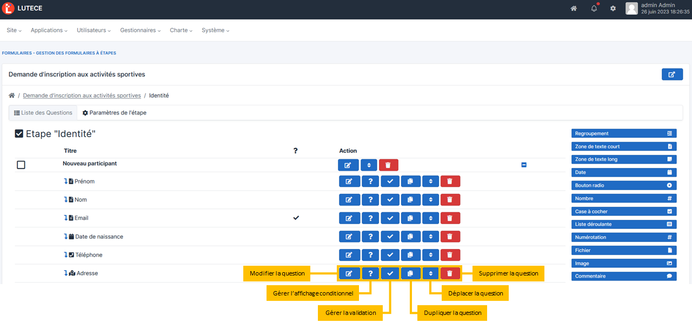This screenshot has height=323, width=692.
Task: Expand the Applications menu
Action: [x=49, y=31]
